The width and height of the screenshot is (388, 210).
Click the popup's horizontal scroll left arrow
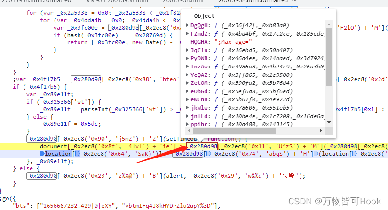pyautogui.click(x=189, y=130)
